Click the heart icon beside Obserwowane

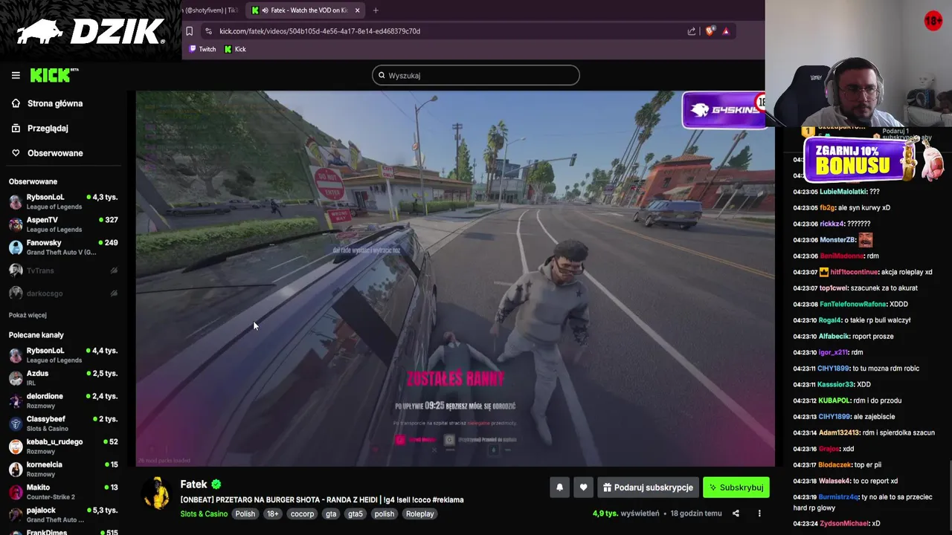pos(16,153)
